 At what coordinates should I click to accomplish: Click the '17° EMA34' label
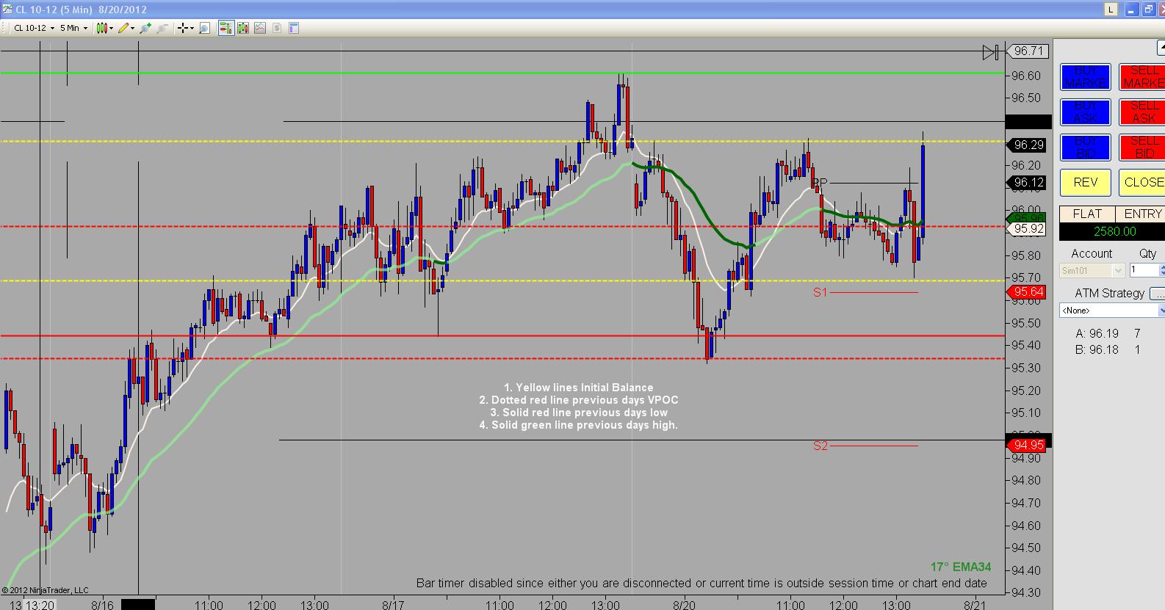click(x=960, y=567)
